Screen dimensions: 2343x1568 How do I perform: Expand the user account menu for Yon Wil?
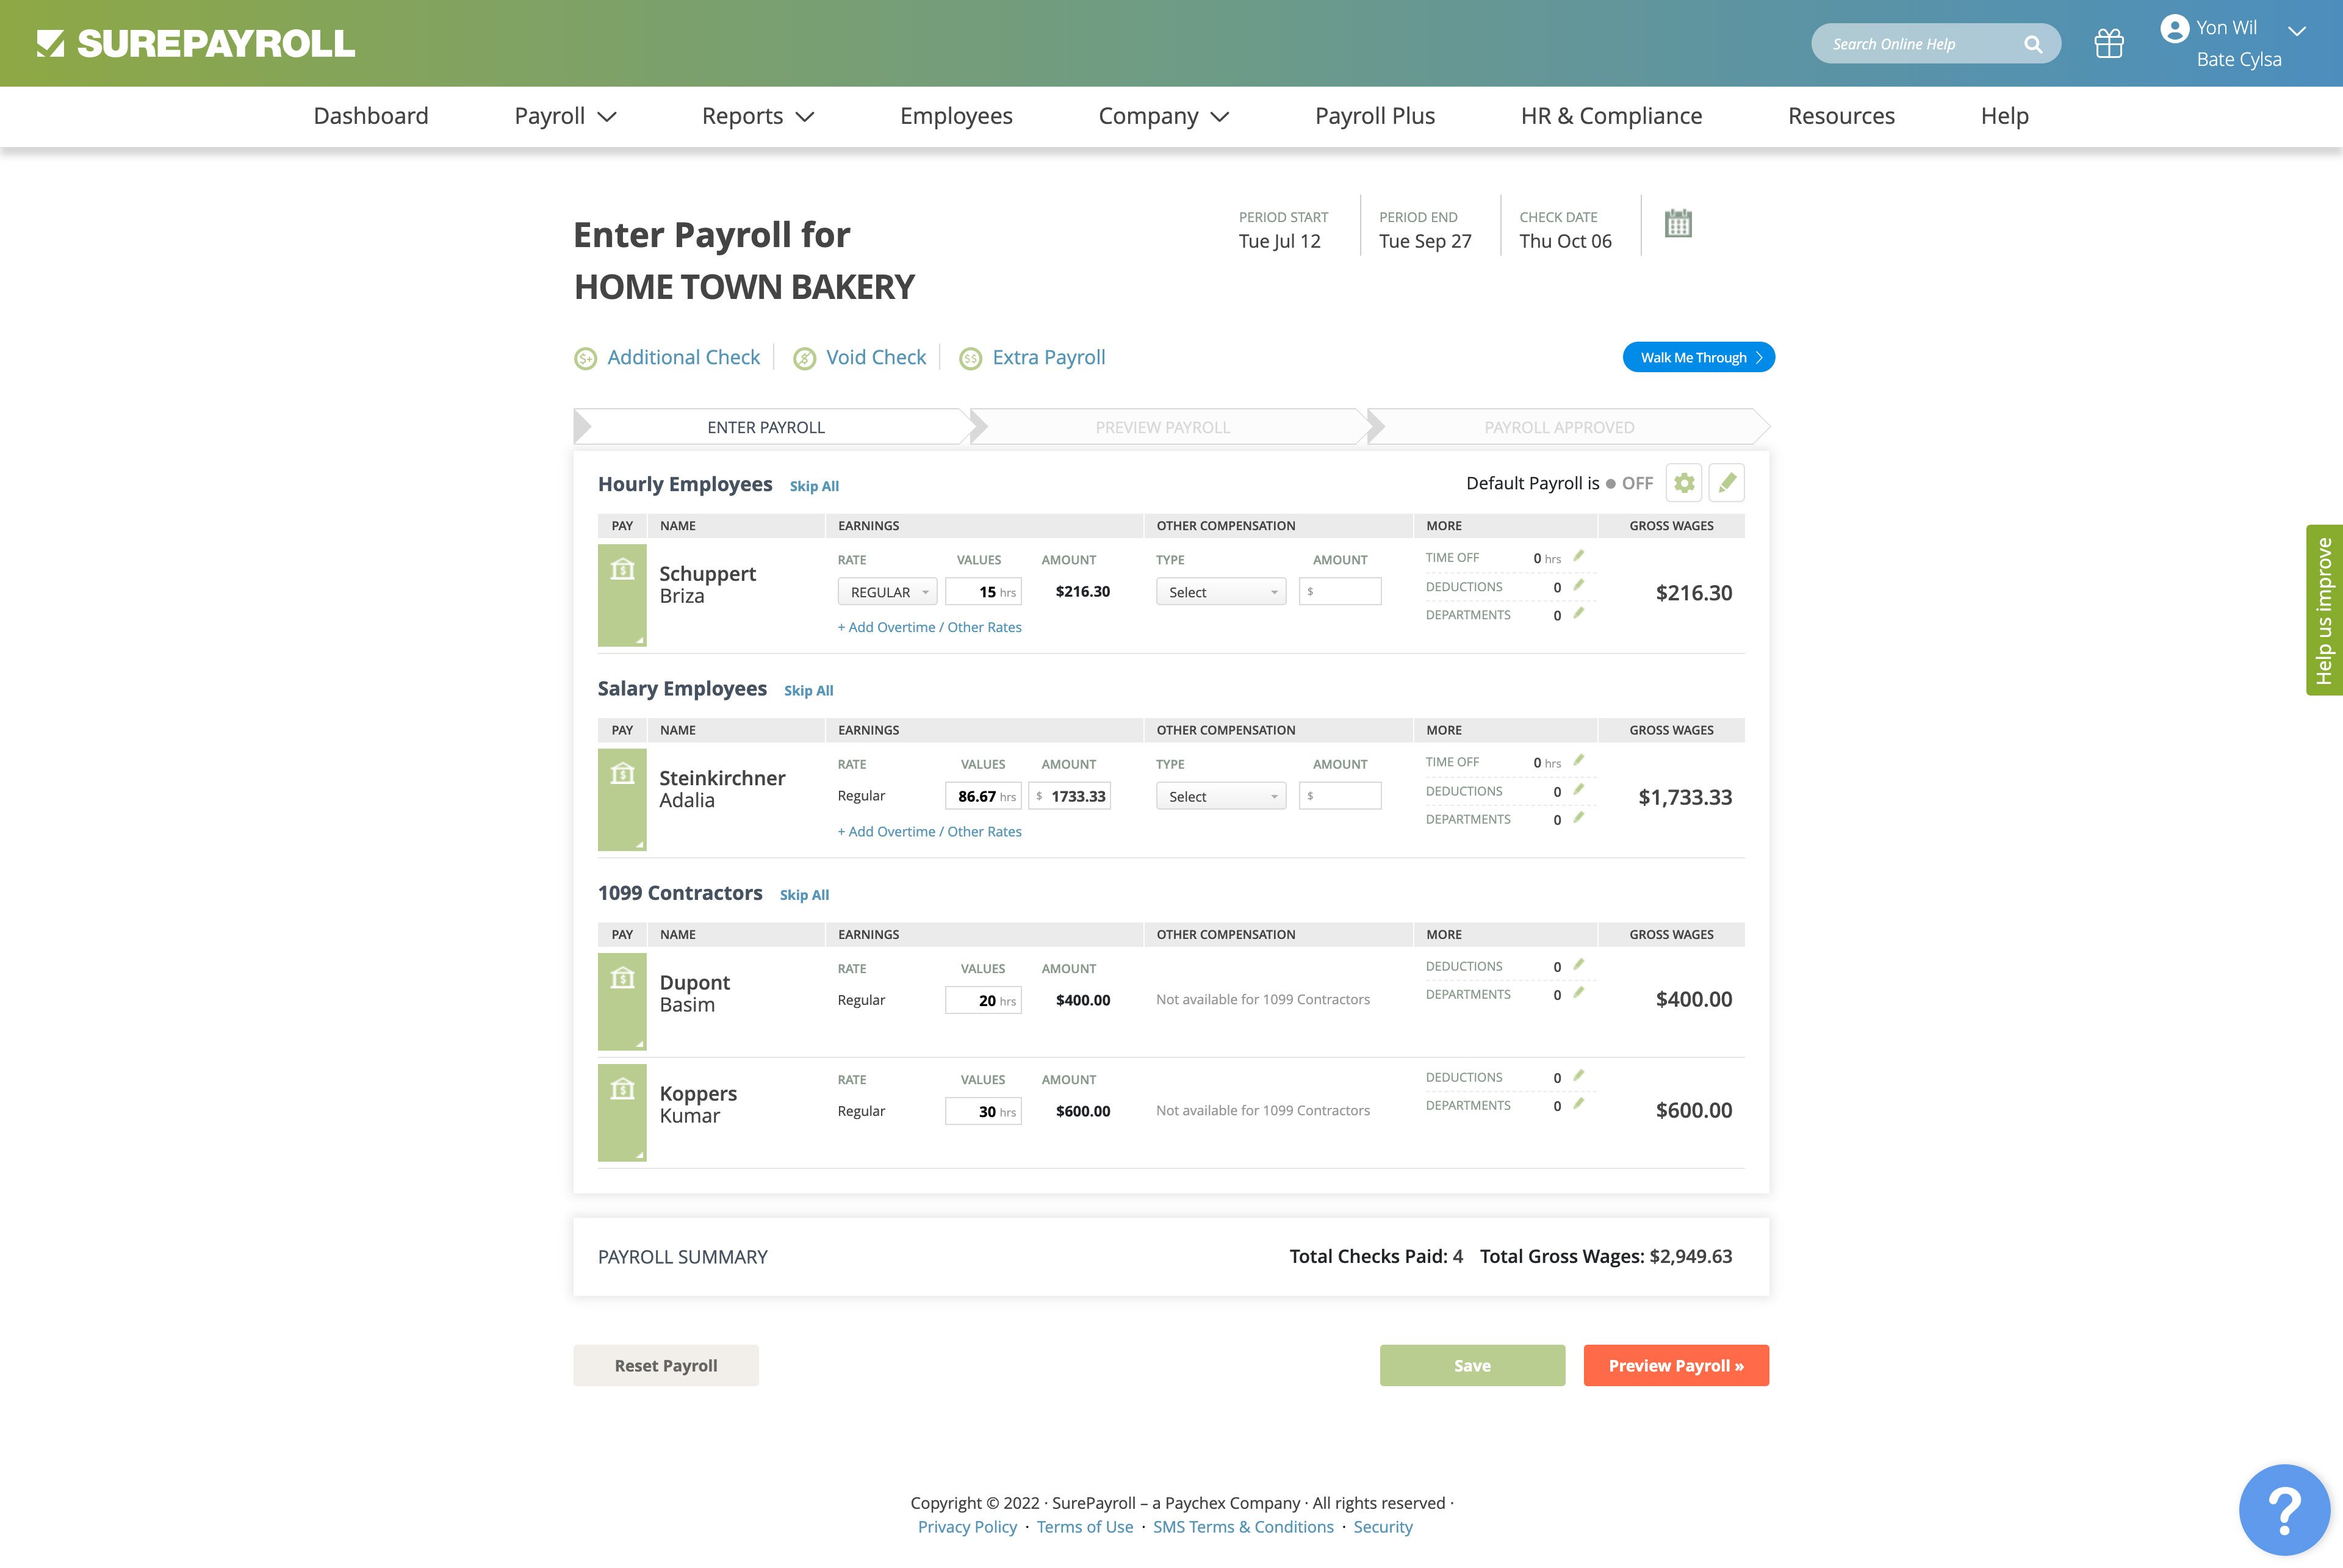[x=2297, y=31]
